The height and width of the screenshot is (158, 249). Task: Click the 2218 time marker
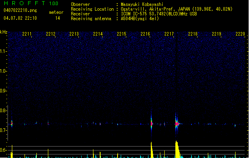193,34
